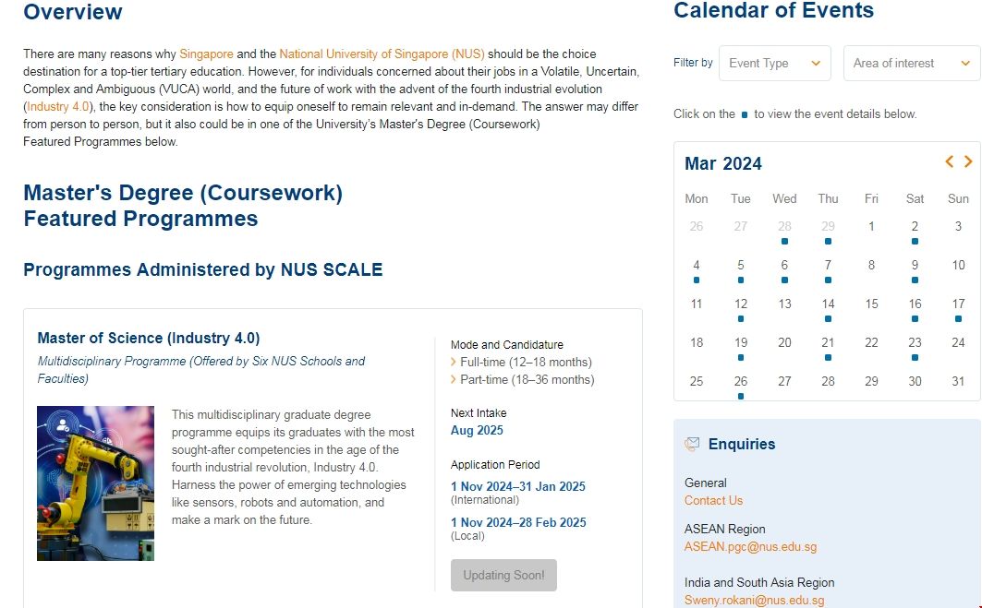Image resolution: width=982 pixels, height=608 pixels.
Task: Click event dot under March 12
Action: coord(741,319)
